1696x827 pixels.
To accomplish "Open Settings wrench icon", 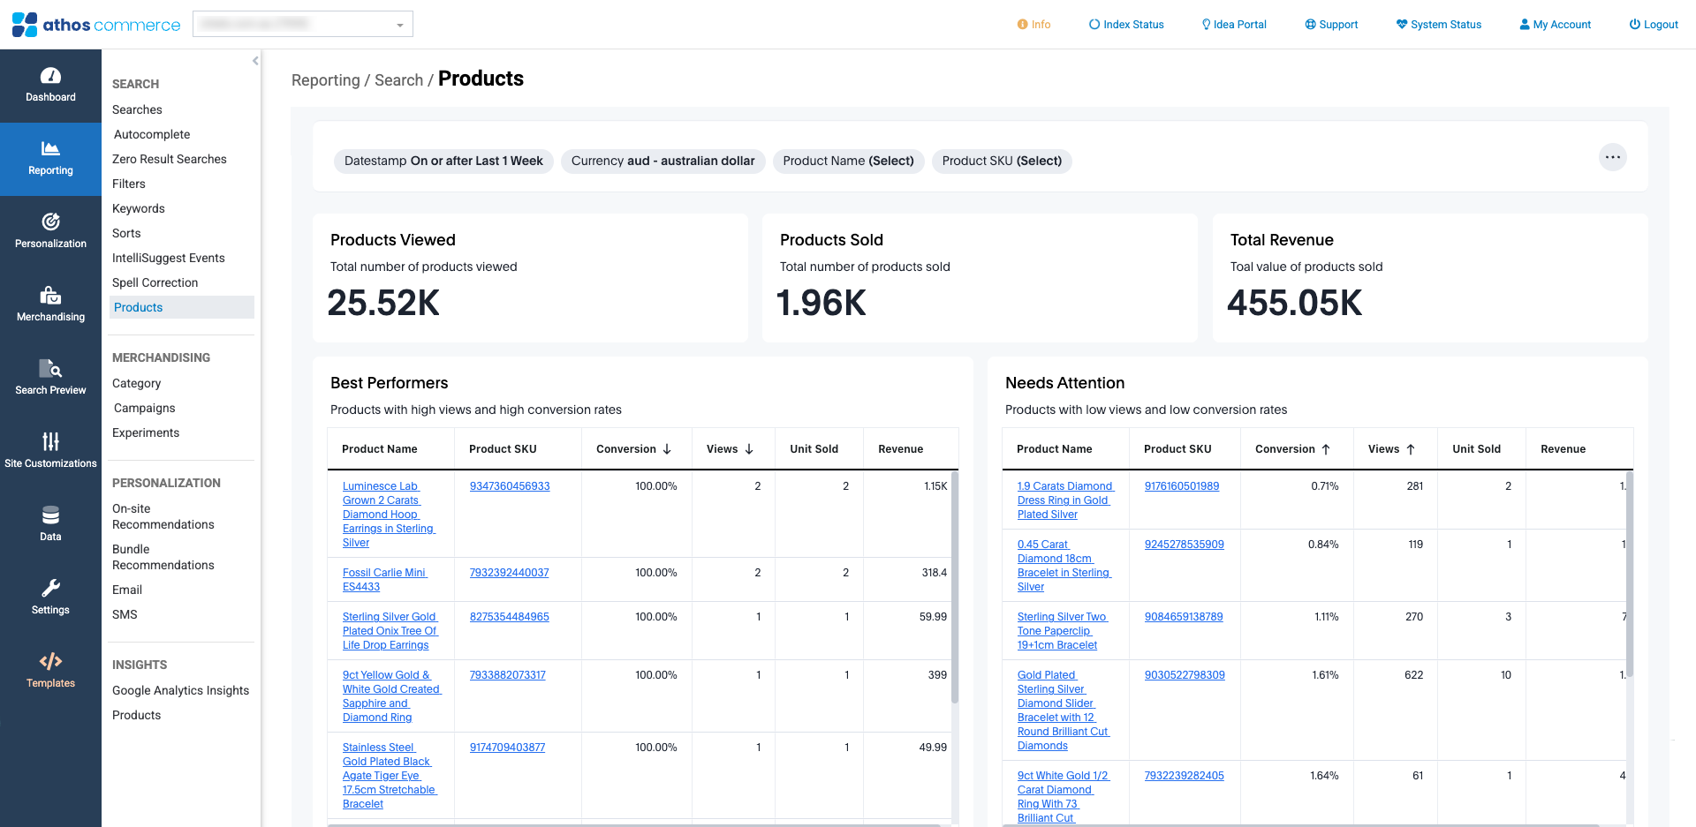I will (50, 588).
